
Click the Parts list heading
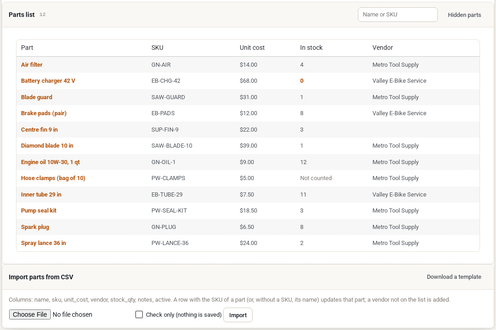pos(22,15)
